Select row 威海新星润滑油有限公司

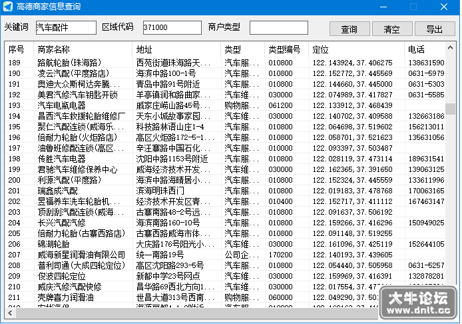pos(225,255)
